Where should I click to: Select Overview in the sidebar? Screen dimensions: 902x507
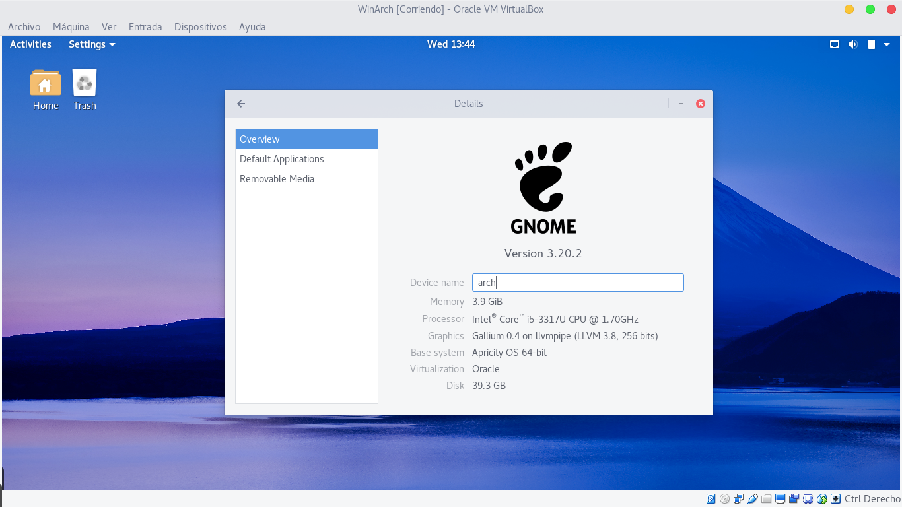coord(306,139)
